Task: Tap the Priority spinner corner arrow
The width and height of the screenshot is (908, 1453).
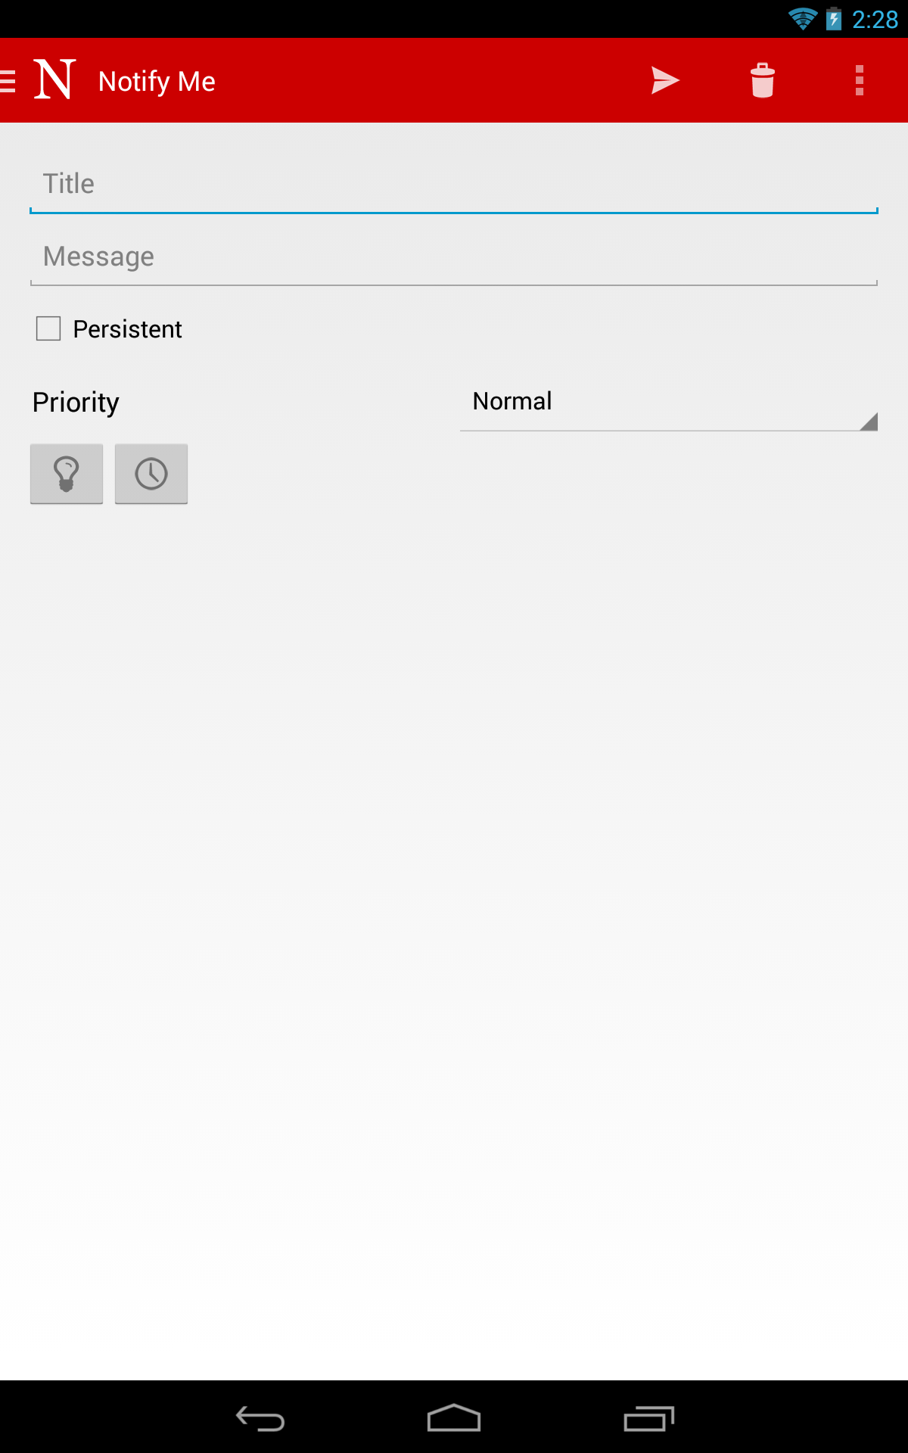Action: coord(869,422)
